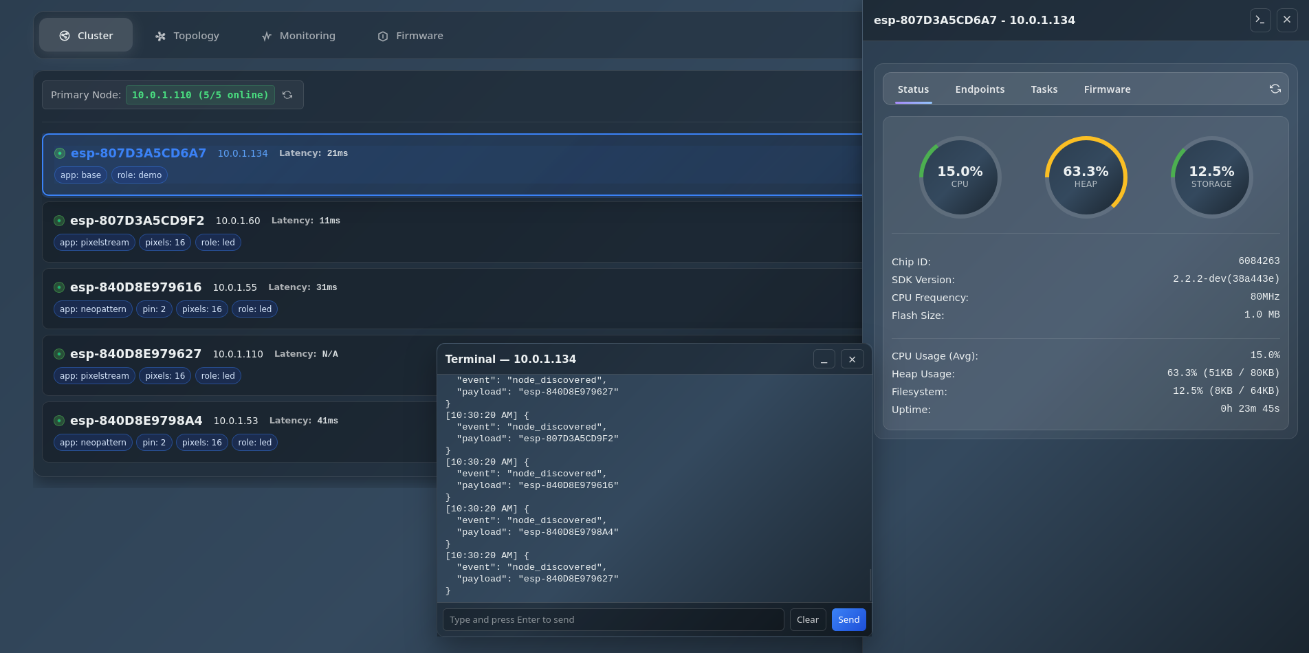Toggle the role: led tag on esp-840D8E979627
This screenshot has height=653, width=1309.
point(218,375)
